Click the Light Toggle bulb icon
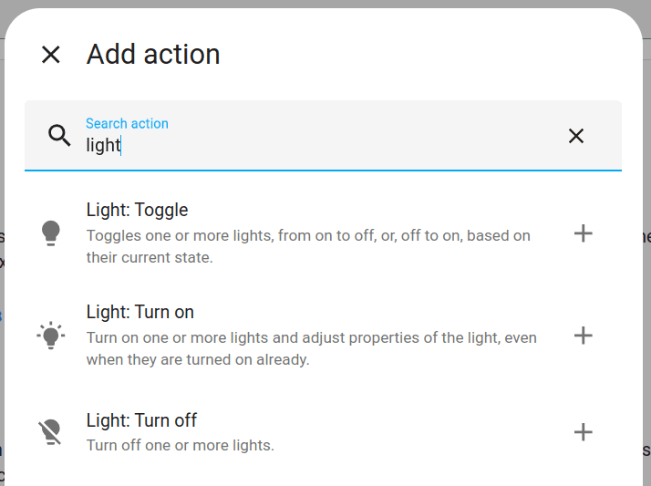651x486 pixels. coord(51,233)
